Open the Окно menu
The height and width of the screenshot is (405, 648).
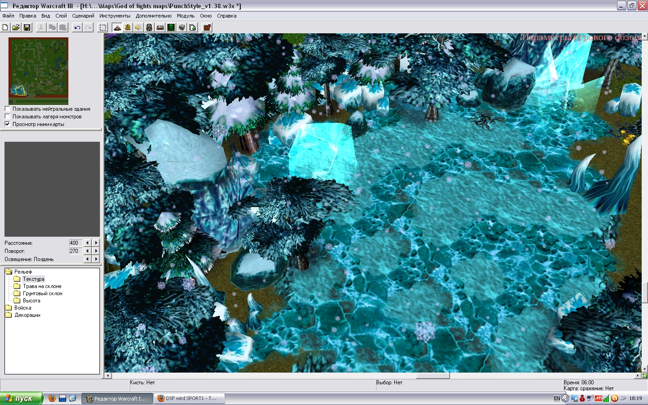pyautogui.click(x=206, y=16)
